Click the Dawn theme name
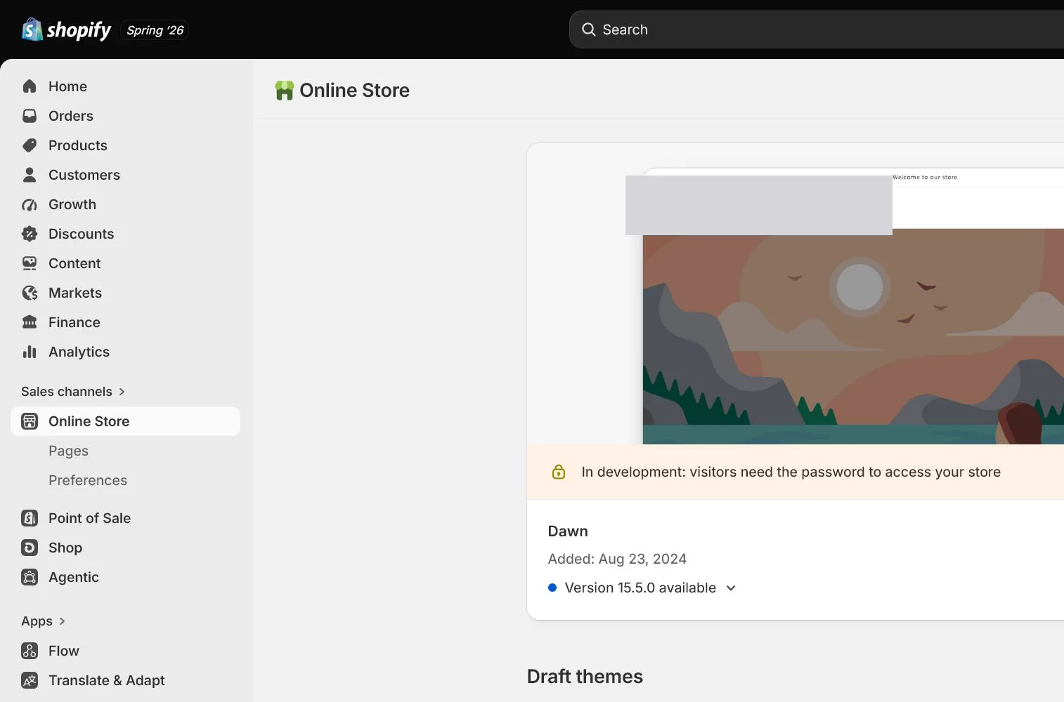This screenshot has width=1064, height=702. point(568,531)
